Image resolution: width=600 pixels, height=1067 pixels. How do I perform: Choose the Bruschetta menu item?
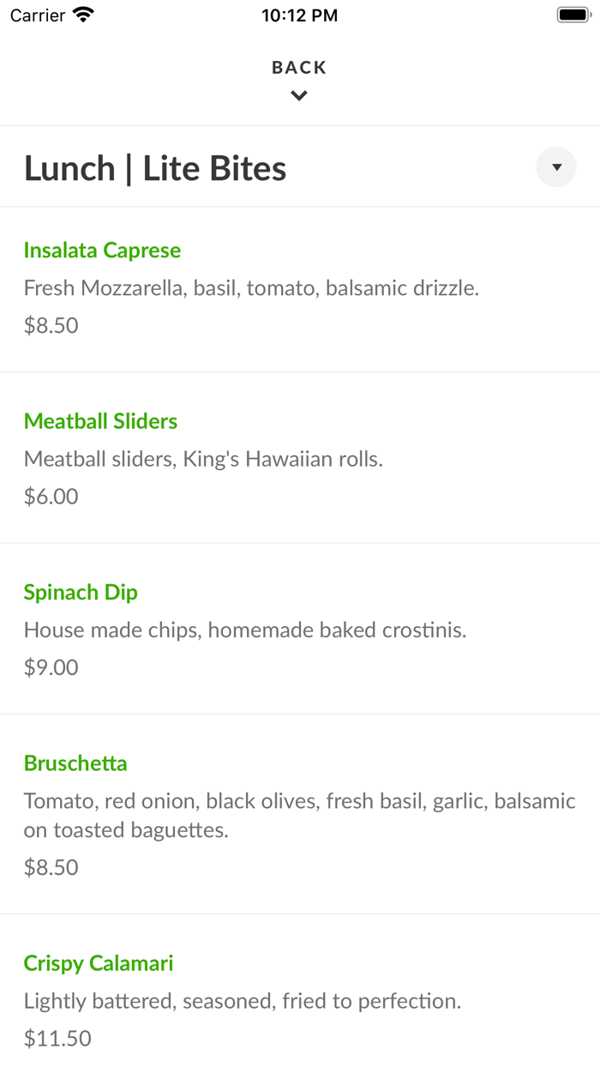(x=75, y=763)
